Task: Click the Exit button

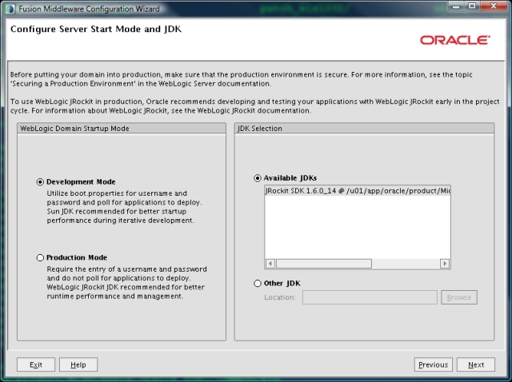Action: (36, 364)
